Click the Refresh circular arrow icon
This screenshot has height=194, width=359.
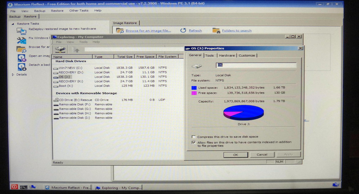point(183,30)
